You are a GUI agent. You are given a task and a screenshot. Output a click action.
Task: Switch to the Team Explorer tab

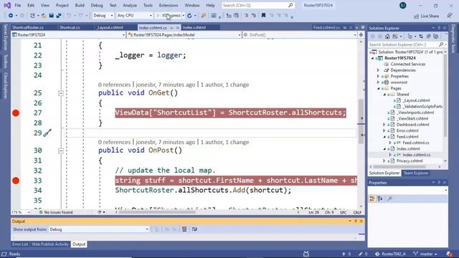pyautogui.click(x=416, y=173)
